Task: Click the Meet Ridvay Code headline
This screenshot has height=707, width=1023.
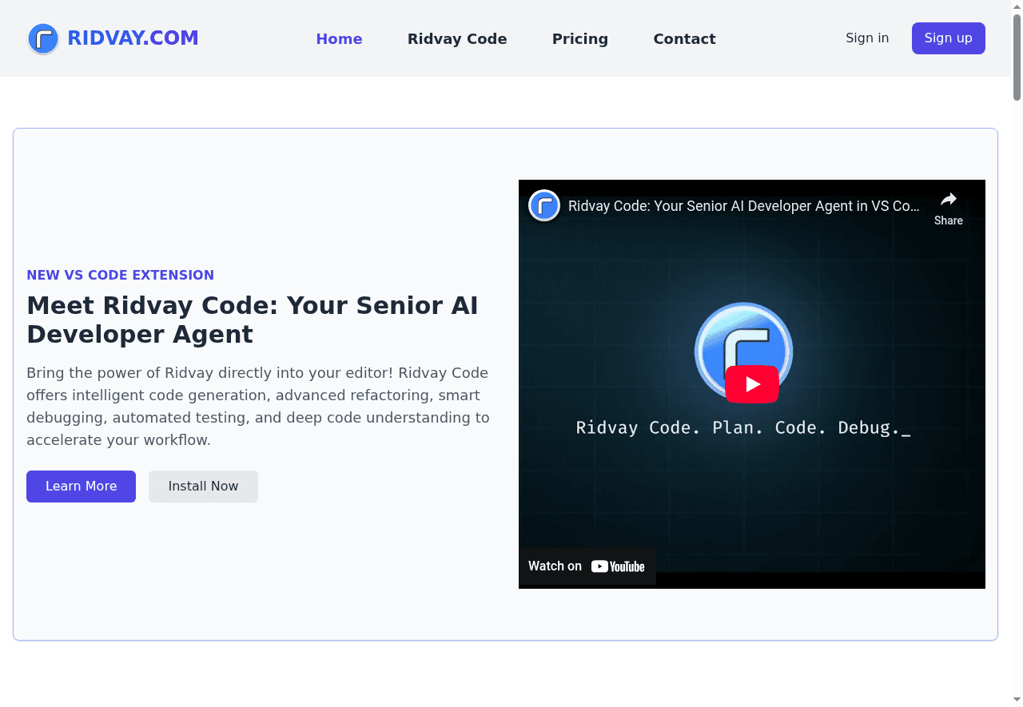Action: pos(253,320)
